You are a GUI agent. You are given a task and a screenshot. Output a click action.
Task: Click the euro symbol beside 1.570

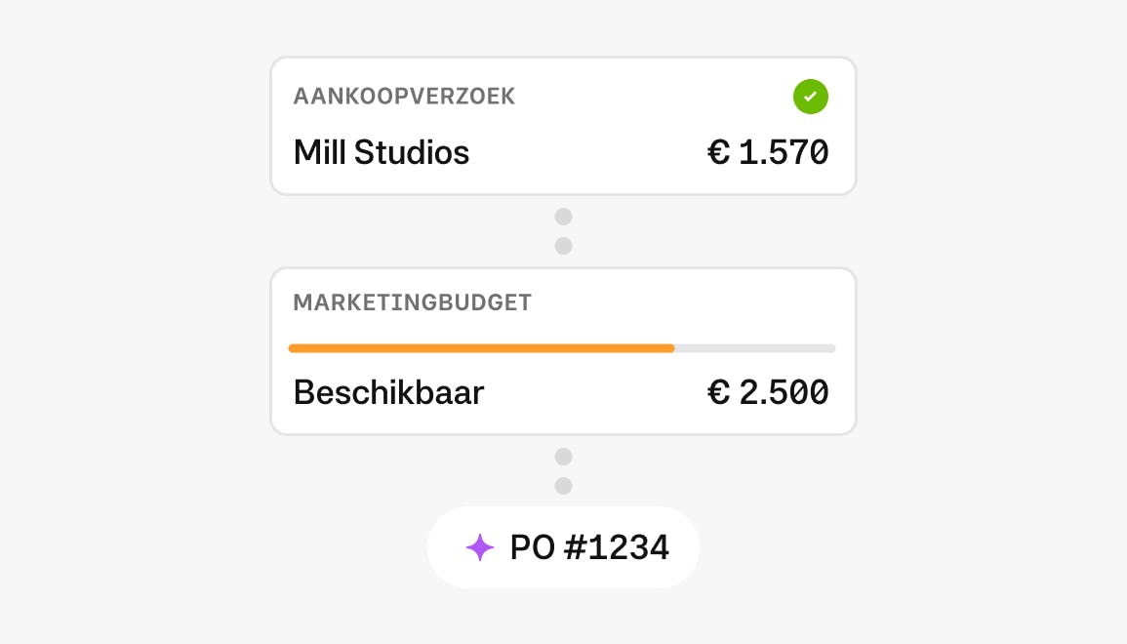(719, 153)
